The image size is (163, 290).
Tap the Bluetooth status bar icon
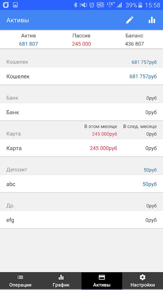coord(75,5)
